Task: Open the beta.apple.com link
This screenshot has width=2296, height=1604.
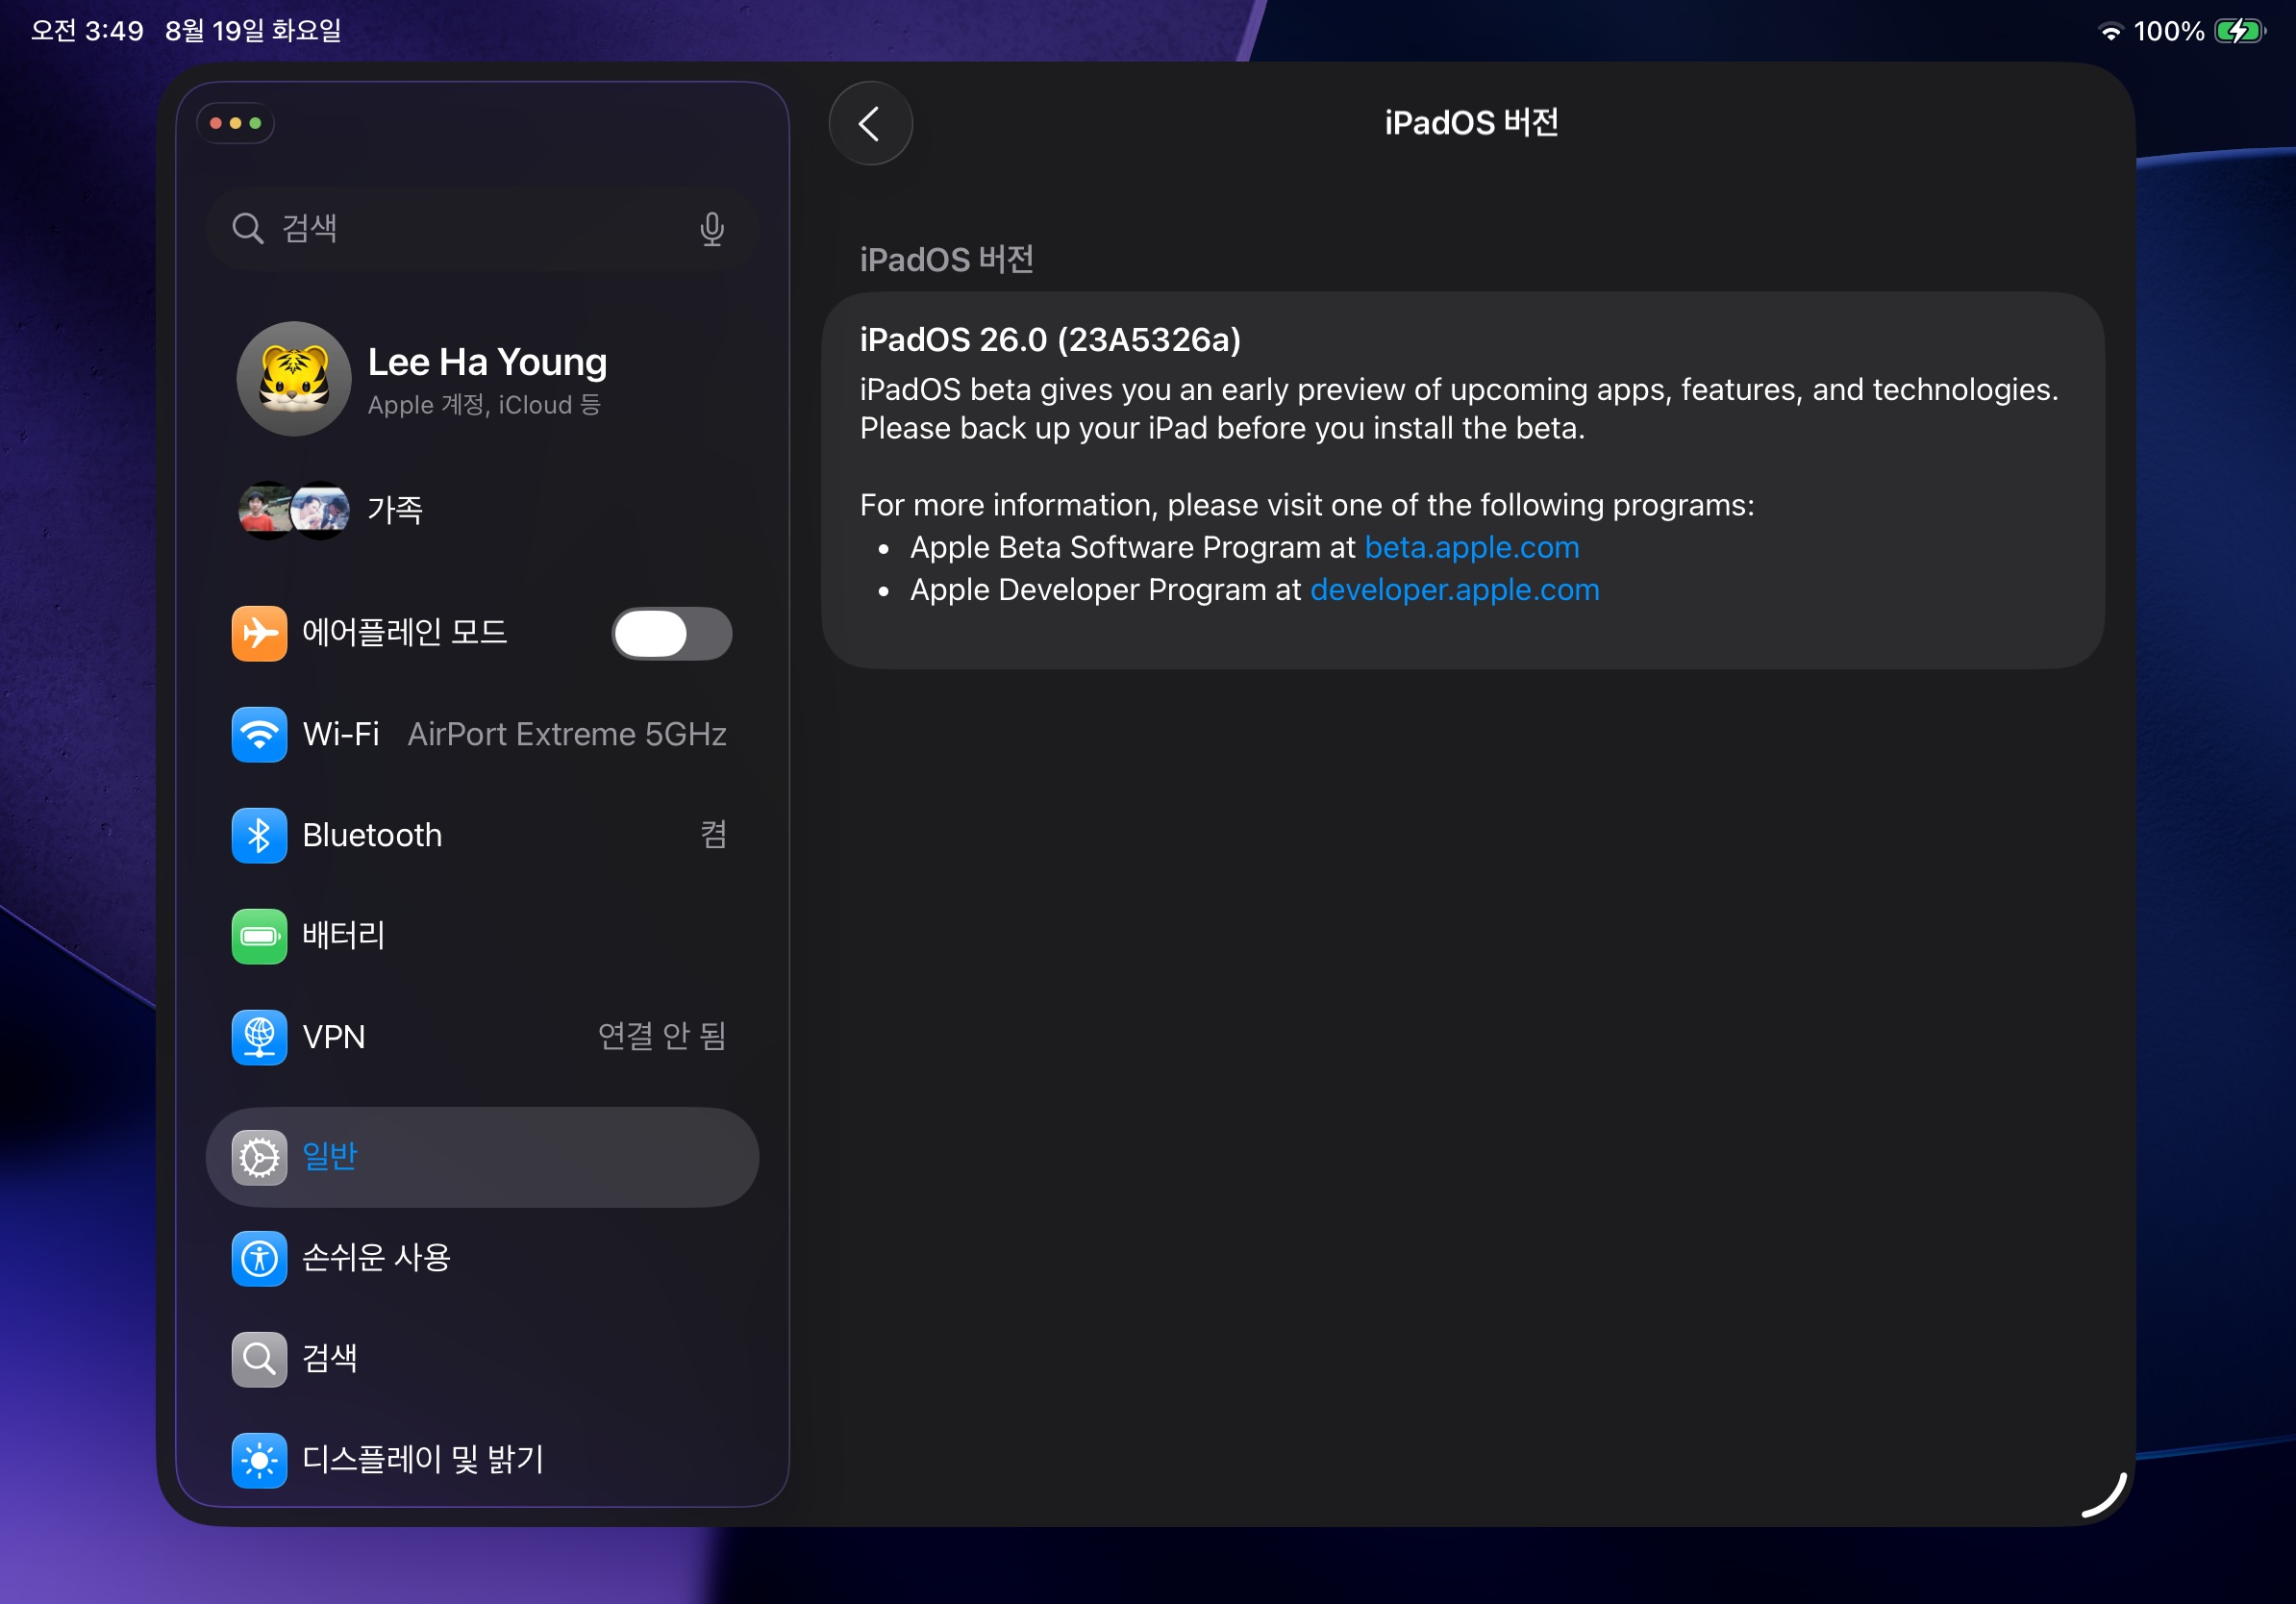Action: click(1472, 547)
